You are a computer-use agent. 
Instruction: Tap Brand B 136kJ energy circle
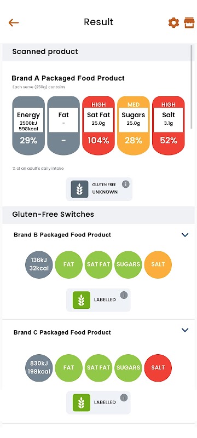point(39,264)
